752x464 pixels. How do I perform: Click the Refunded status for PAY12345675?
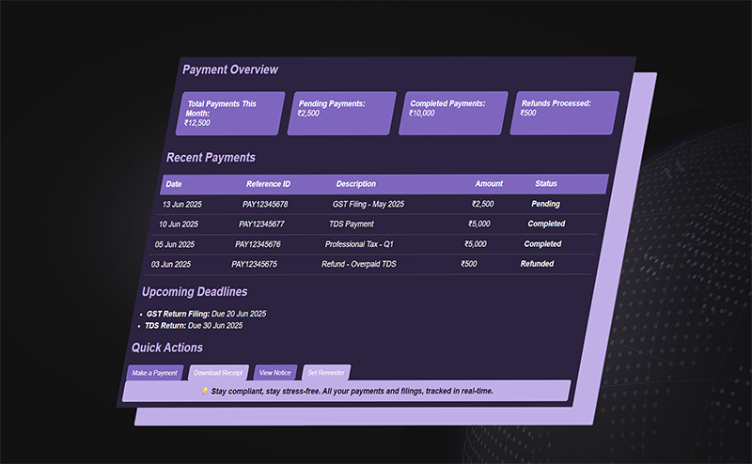click(537, 264)
